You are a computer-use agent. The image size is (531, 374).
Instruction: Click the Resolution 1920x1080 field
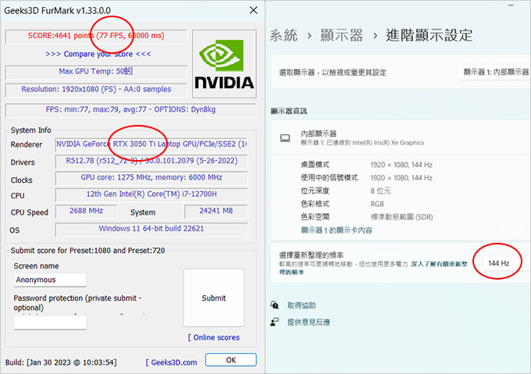(x=96, y=90)
